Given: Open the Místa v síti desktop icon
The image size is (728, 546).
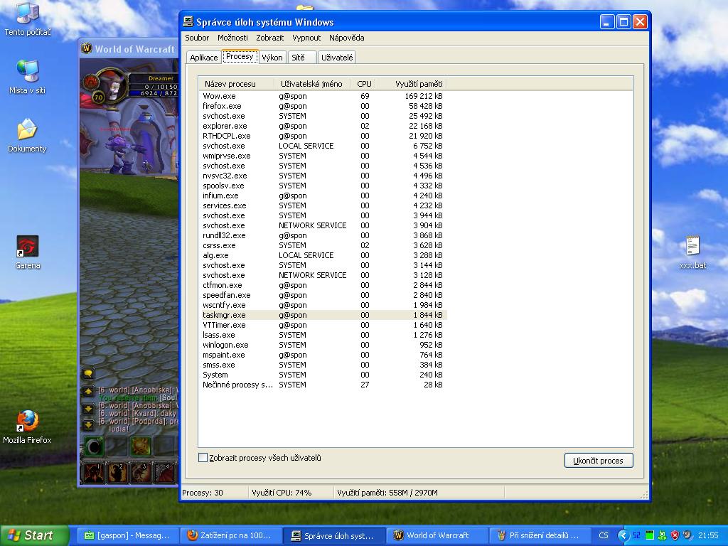Looking at the screenshot, I should (x=28, y=77).
